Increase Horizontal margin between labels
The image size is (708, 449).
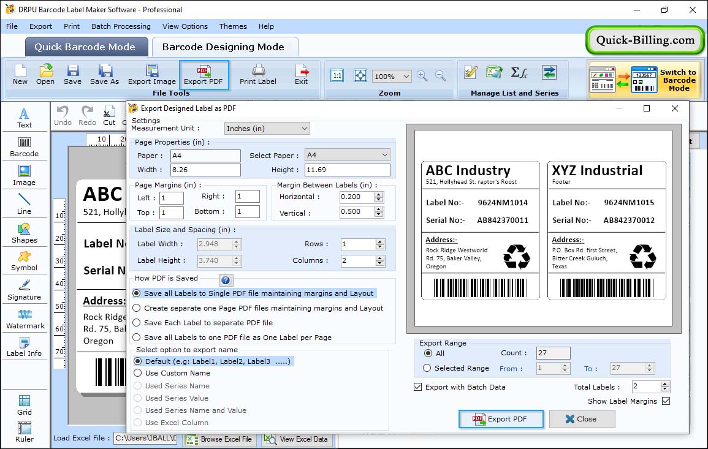click(x=379, y=195)
